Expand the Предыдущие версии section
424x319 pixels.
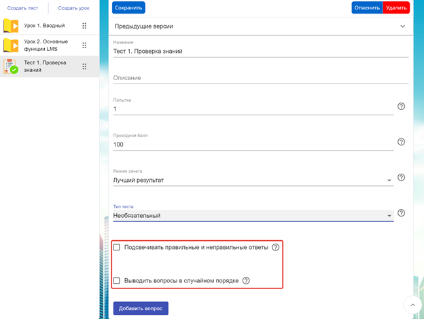261,26
